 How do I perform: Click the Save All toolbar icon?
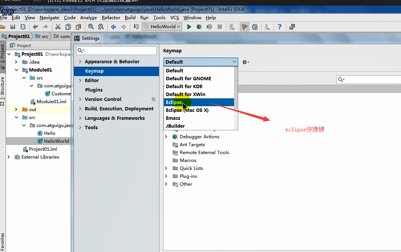[x=12, y=27]
